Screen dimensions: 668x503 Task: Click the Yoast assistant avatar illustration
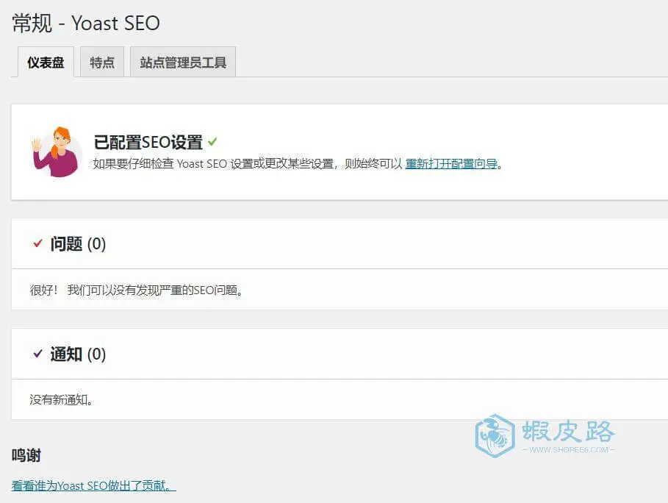point(57,151)
